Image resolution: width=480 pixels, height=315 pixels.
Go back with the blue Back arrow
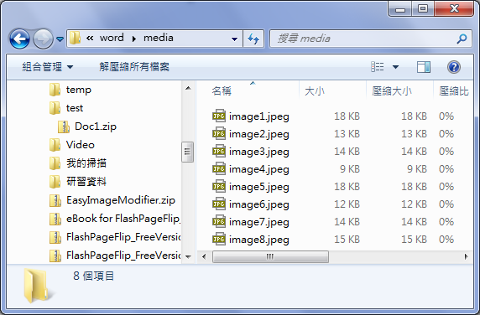(19, 39)
